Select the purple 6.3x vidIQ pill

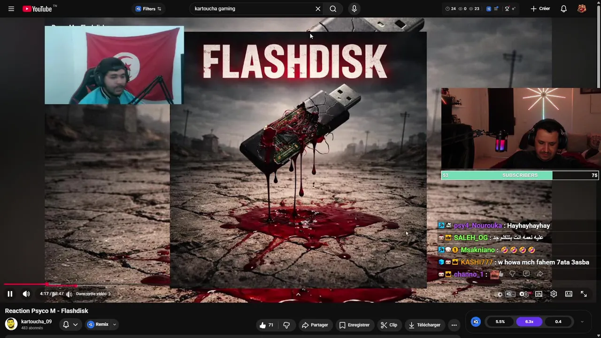click(x=529, y=322)
